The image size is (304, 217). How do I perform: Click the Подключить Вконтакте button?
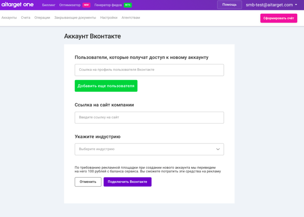tap(127, 182)
